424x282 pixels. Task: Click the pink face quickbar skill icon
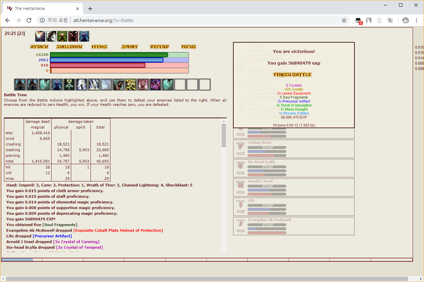point(143,85)
